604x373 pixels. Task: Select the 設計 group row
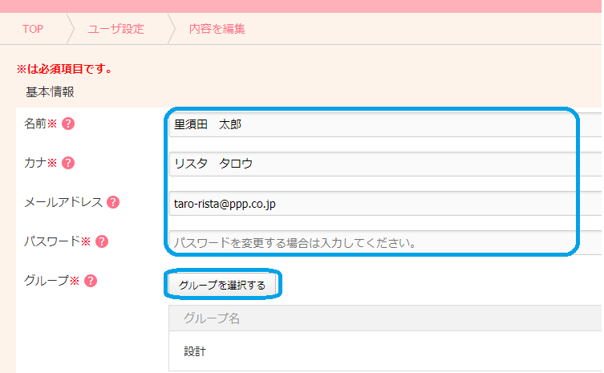tap(385, 351)
